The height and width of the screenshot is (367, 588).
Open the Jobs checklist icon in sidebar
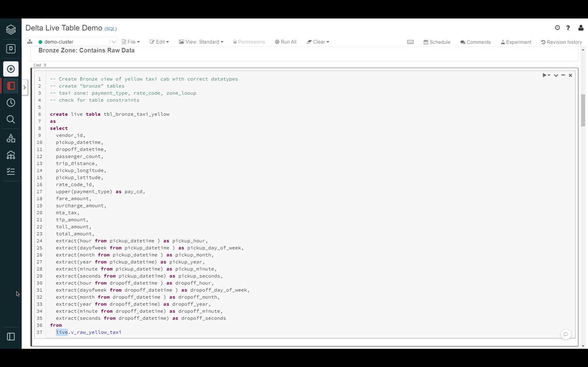click(x=11, y=171)
